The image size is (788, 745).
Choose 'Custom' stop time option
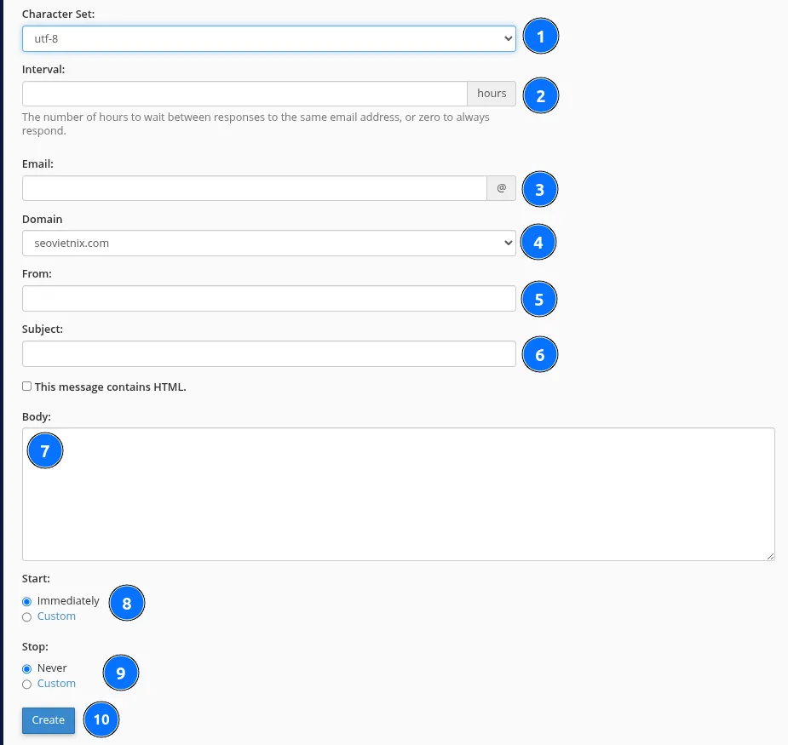click(26, 684)
